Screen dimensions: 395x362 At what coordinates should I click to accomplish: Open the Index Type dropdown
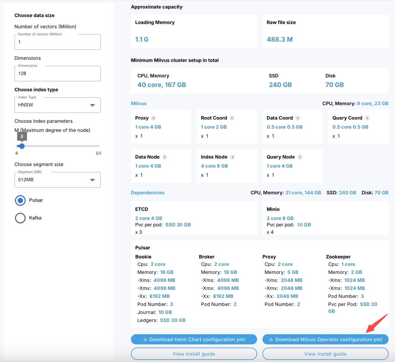pos(57,105)
